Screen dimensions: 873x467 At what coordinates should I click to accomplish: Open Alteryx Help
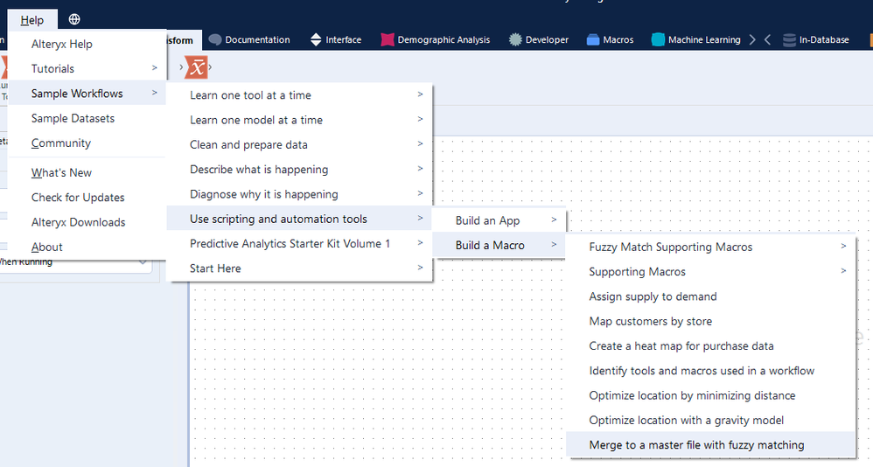point(87,44)
